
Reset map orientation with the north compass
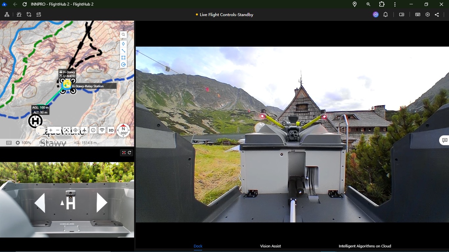(x=123, y=130)
